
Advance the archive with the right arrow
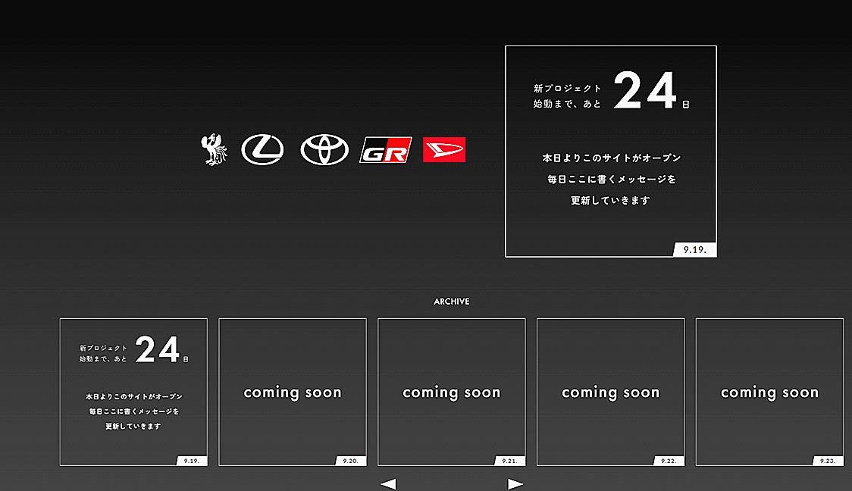click(x=515, y=484)
